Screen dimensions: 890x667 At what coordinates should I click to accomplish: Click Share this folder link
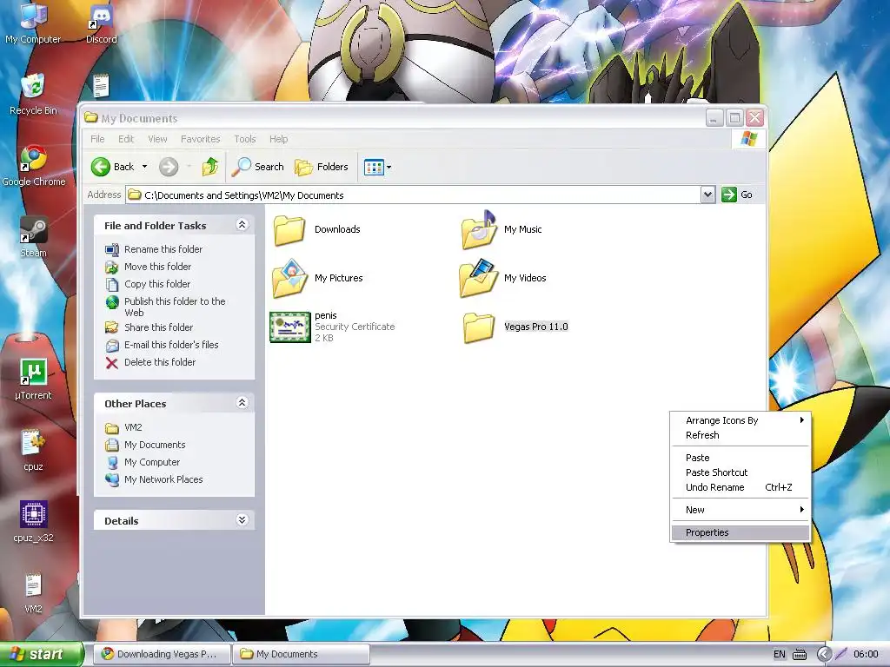(158, 327)
